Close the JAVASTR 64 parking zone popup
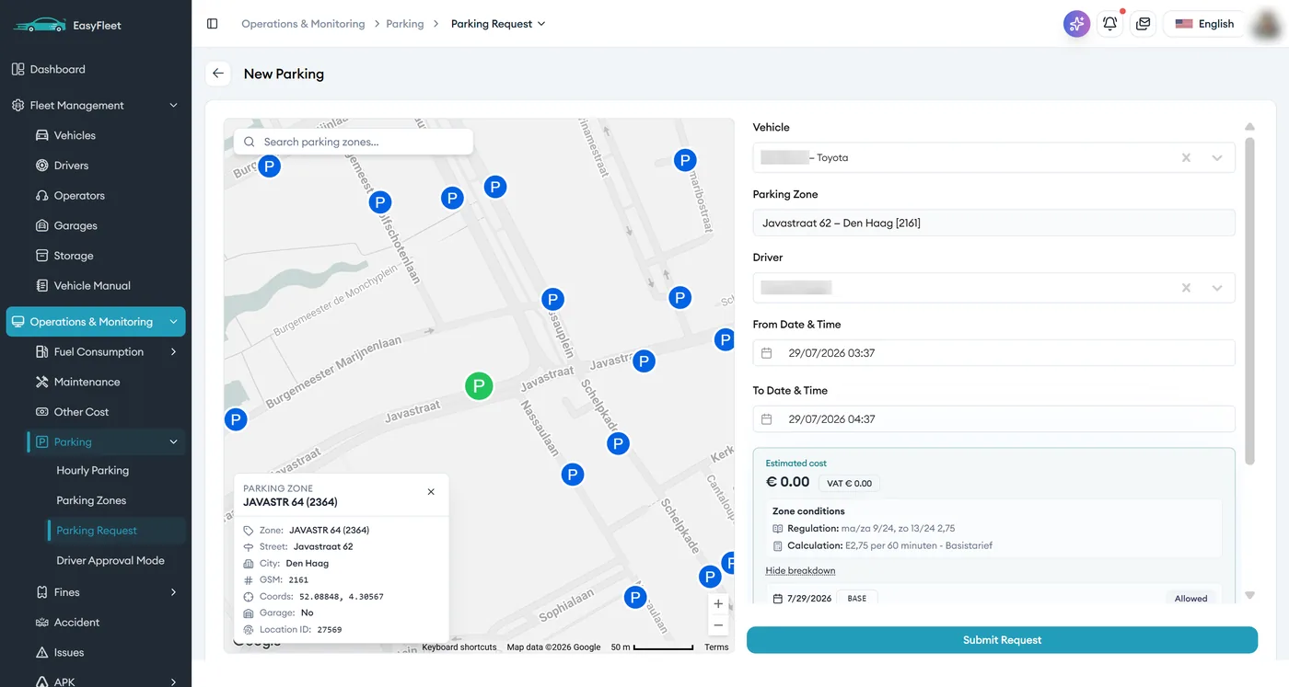The width and height of the screenshot is (1289, 687). [431, 492]
